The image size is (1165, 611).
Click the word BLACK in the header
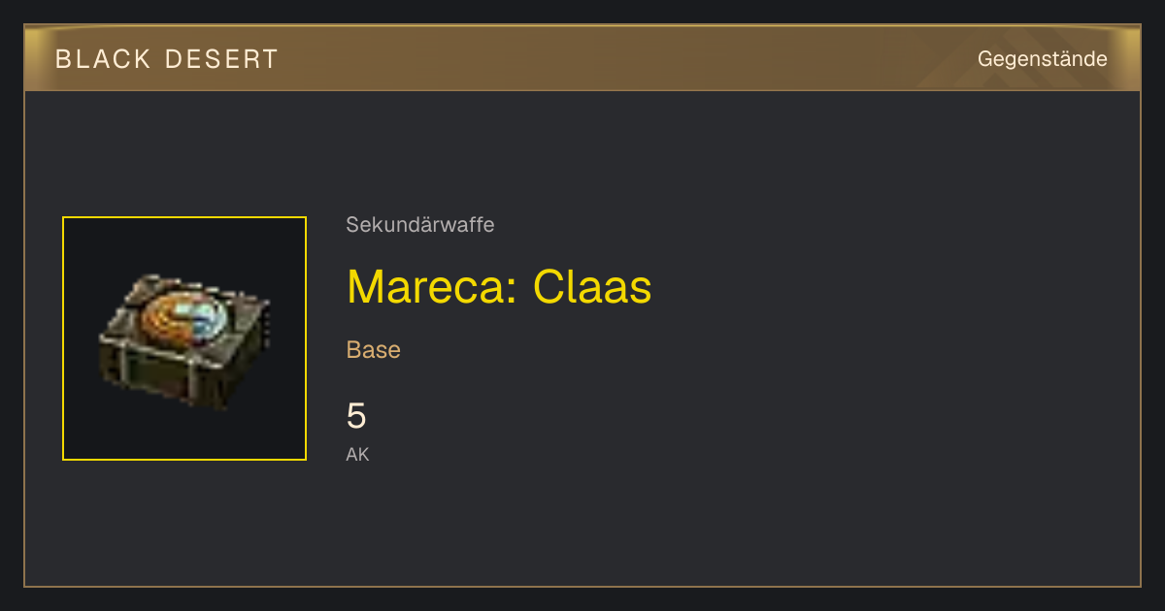(x=103, y=59)
